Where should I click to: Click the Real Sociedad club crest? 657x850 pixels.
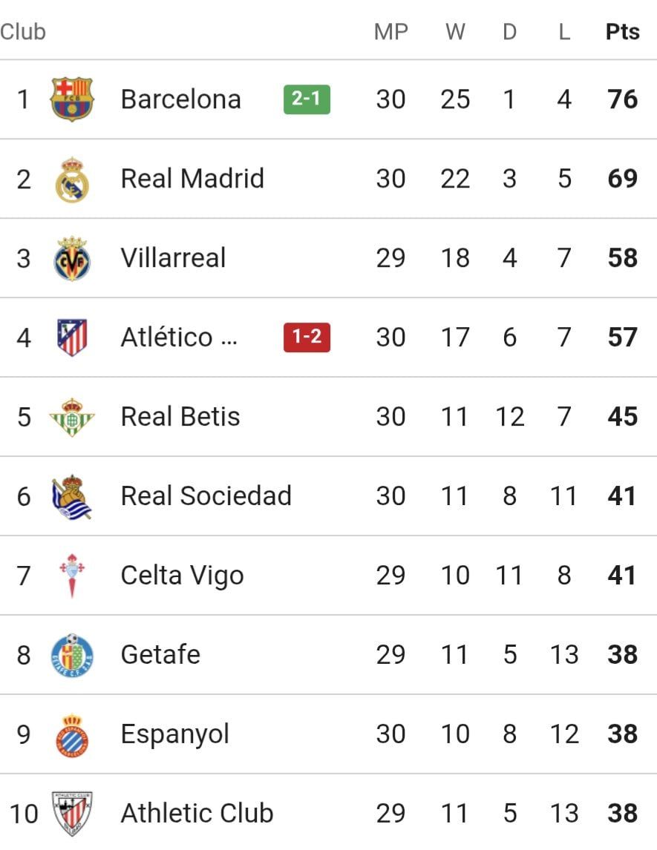click(x=72, y=496)
